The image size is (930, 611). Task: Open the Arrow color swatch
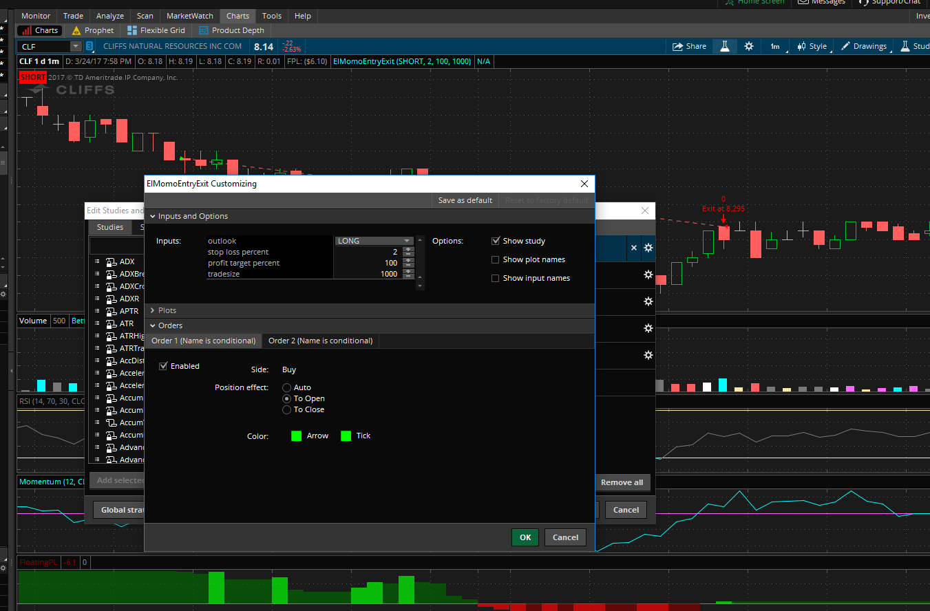click(297, 436)
